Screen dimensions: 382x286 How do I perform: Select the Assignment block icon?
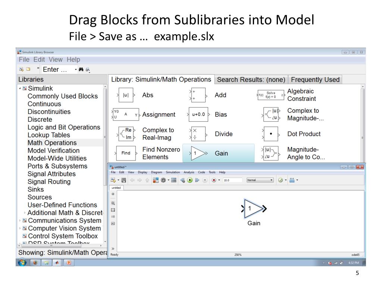(x=126, y=115)
